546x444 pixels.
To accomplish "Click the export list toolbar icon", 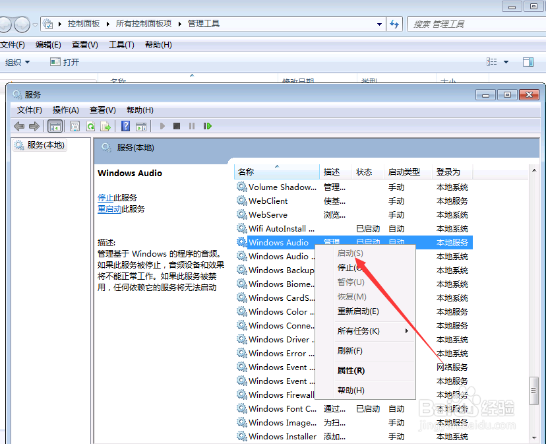I will pyautogui.click(x=106, y=126).
